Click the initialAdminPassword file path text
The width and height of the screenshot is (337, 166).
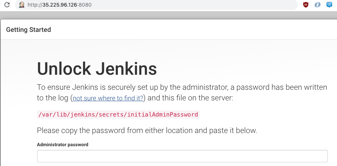click(x=118, y=114)
